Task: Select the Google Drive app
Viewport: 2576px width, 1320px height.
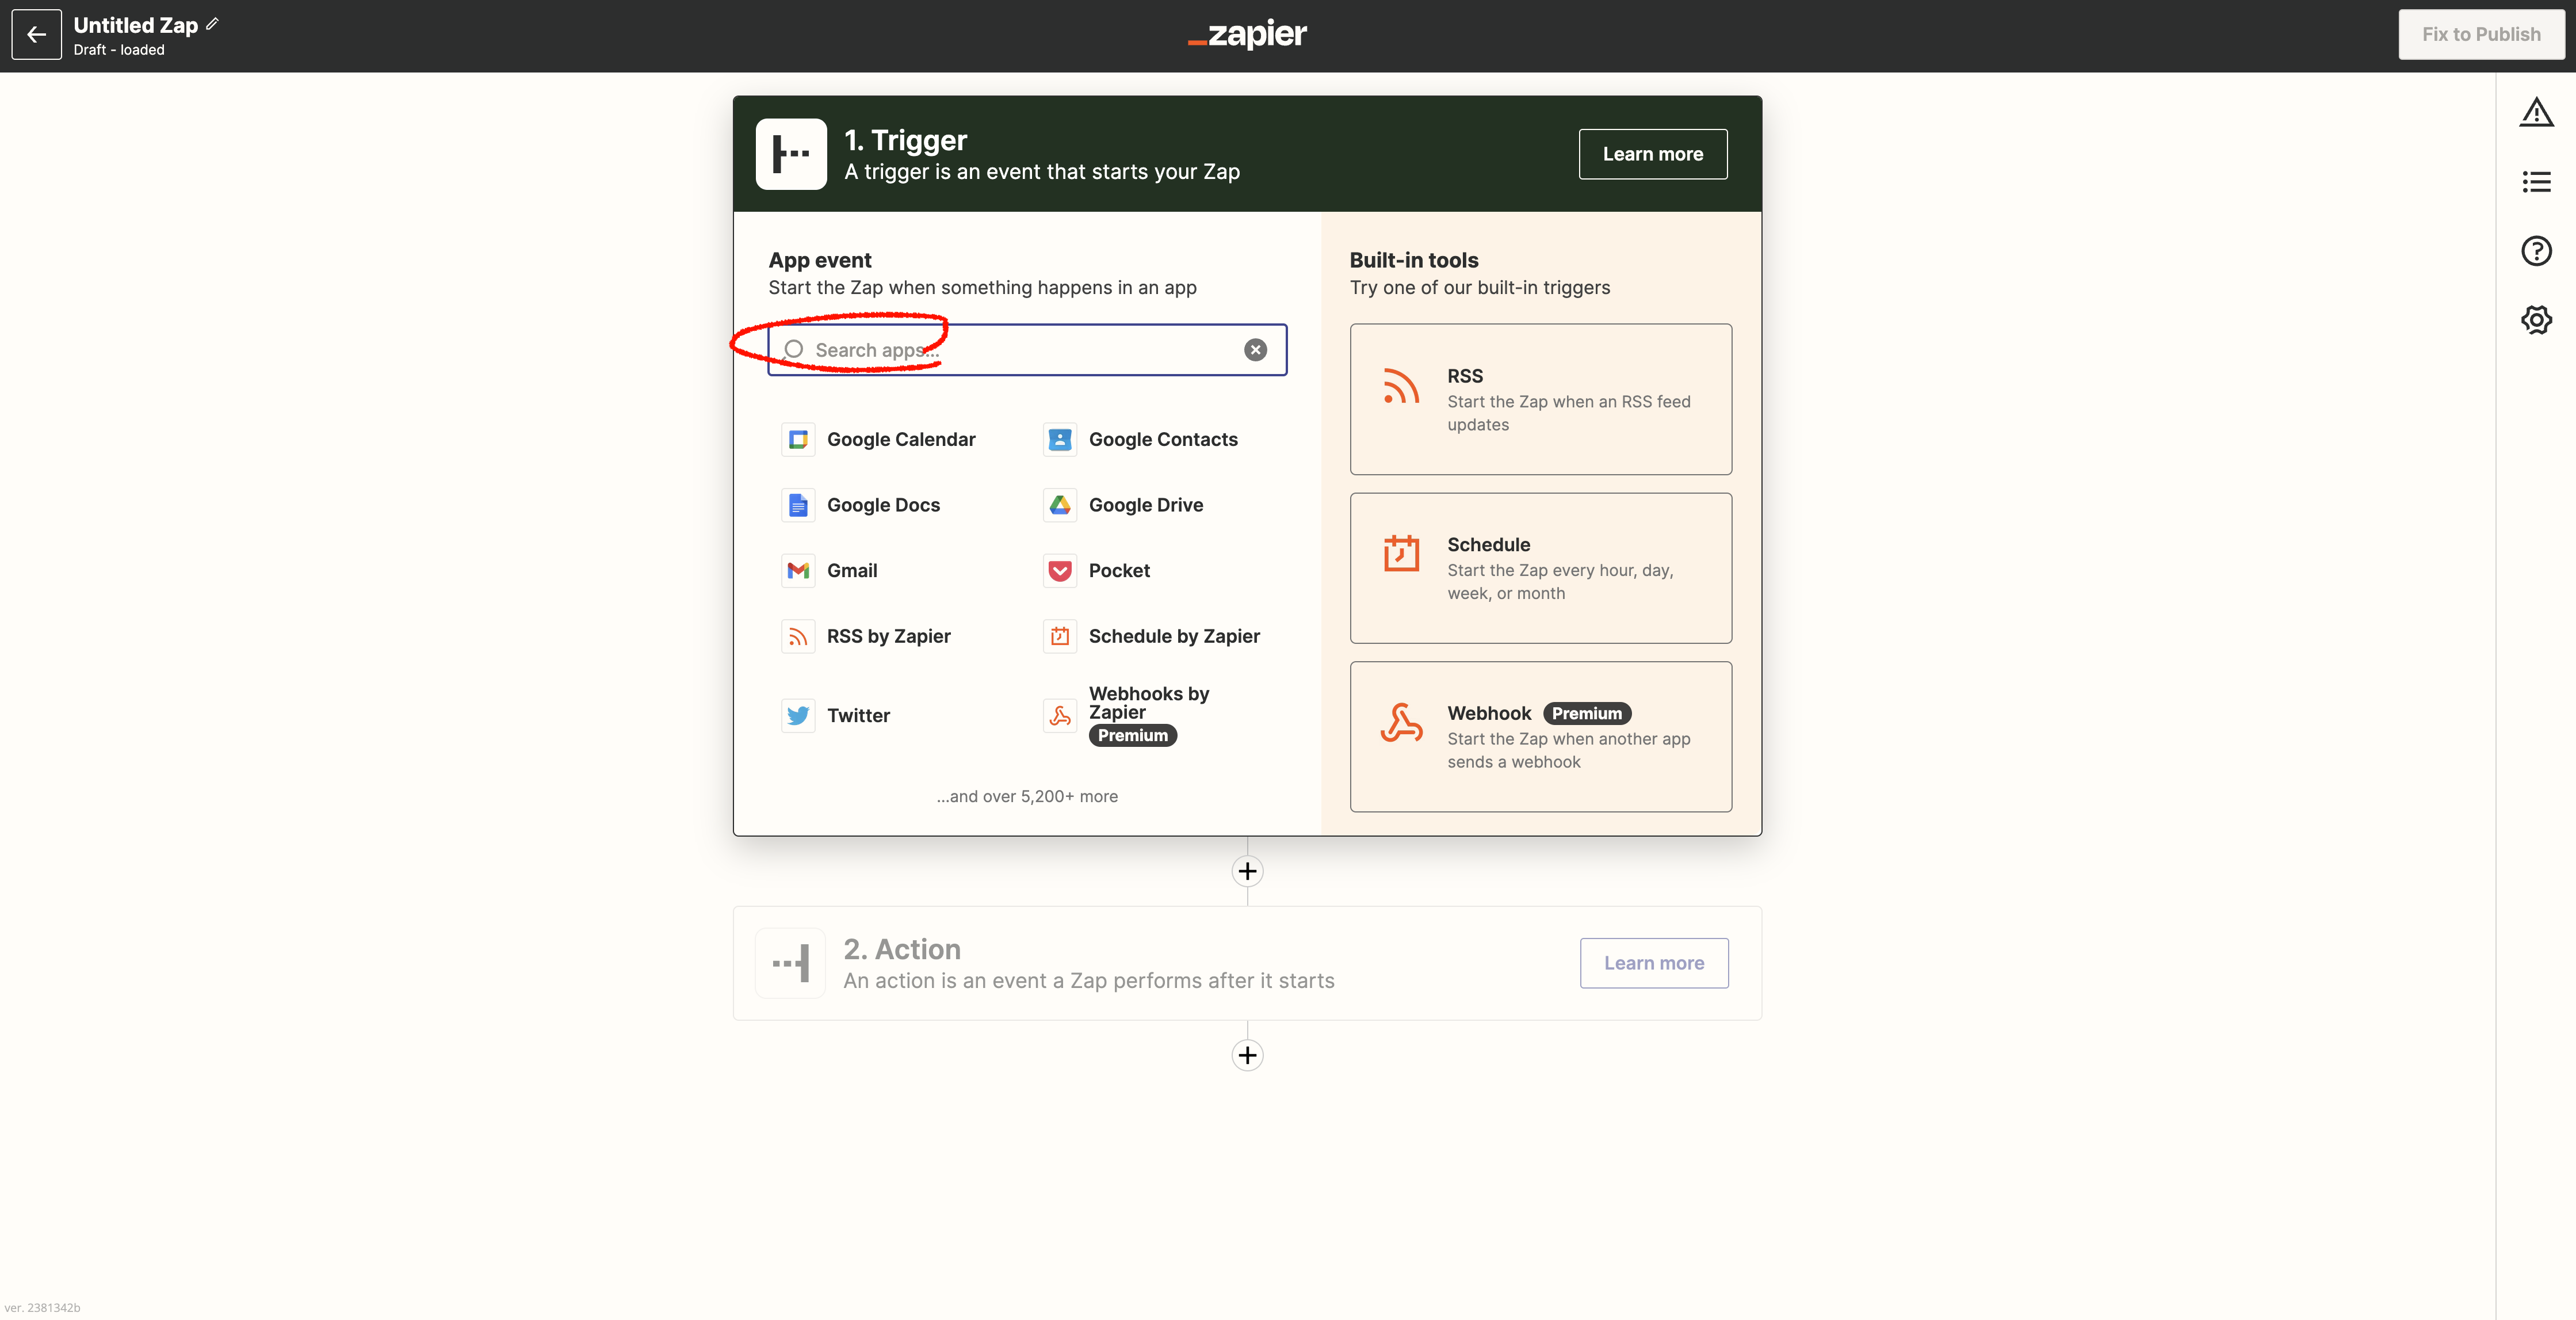Action: coord(1123,505)
